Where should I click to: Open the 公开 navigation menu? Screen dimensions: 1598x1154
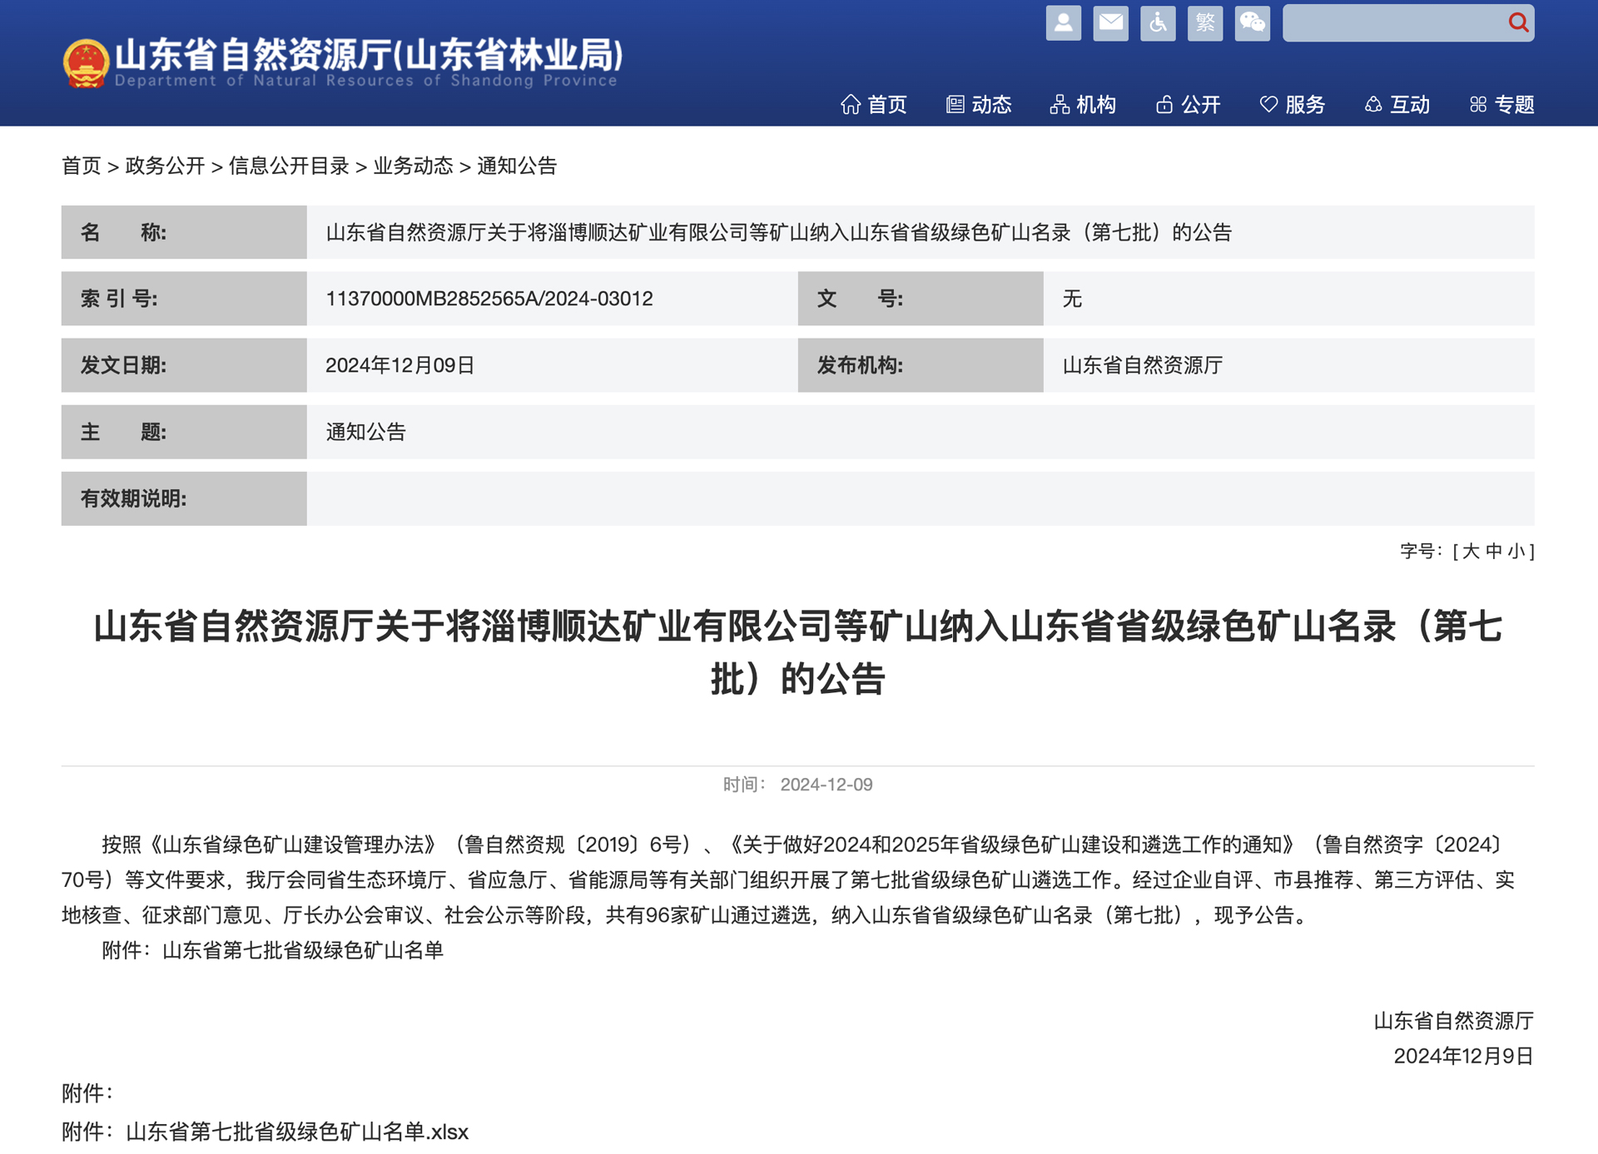click(x=1188, y=105)
